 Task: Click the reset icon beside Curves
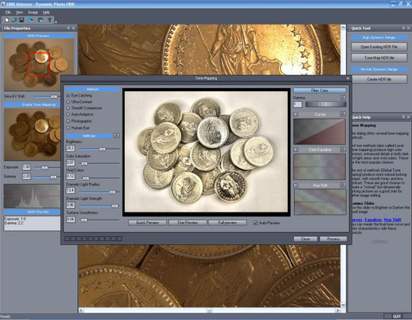coord(343,114)
